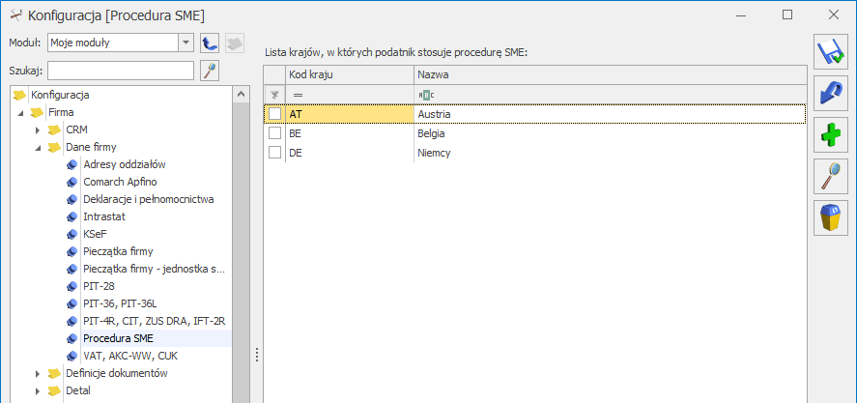This screenshot has height=403, width=857.
Task: Collapse the Dane firmy tree node
Action: [38, 148]
